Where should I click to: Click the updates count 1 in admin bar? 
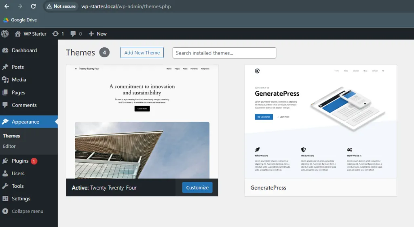[63, 34]
